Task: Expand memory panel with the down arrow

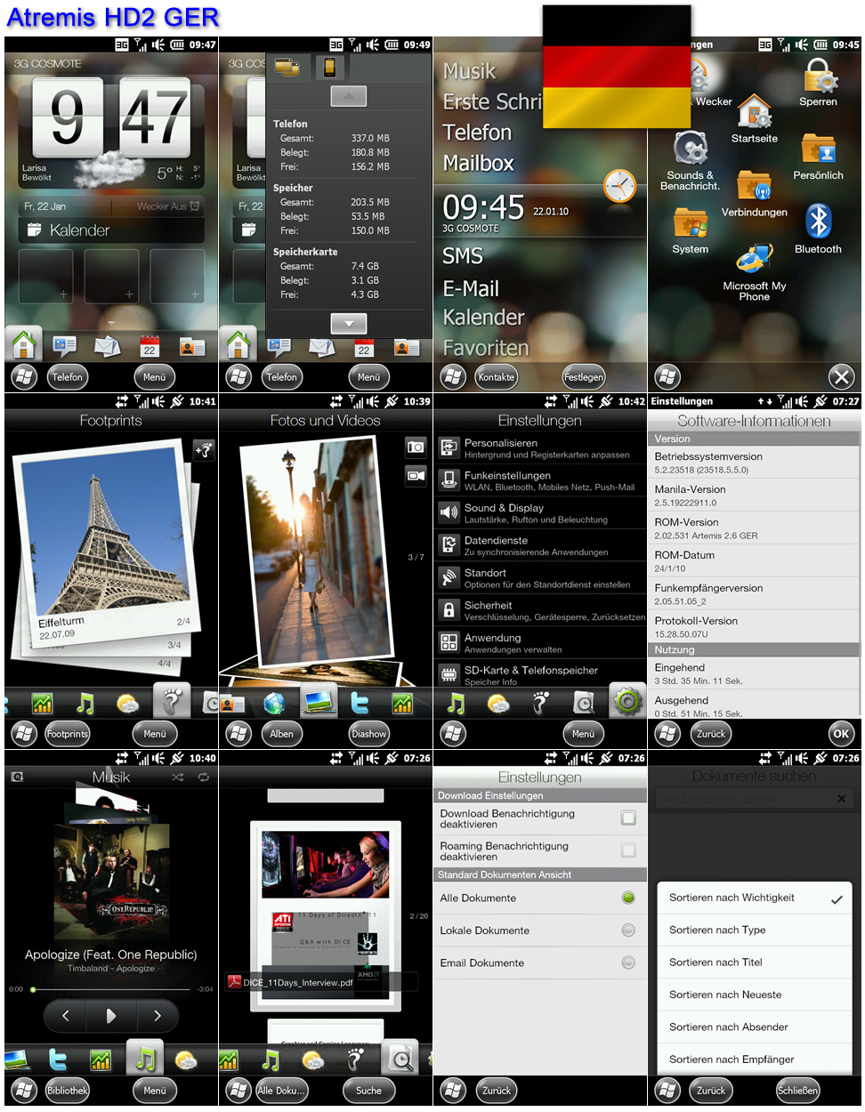Action: (x=349, y=324)
